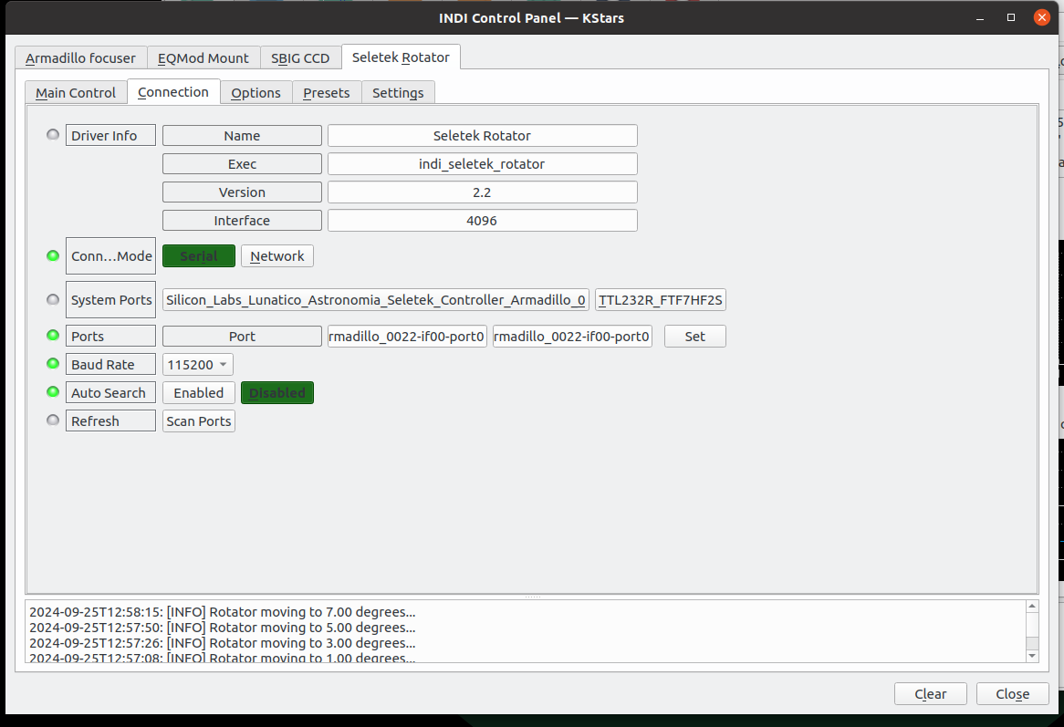The height and width of the screenshot is (727, 1064).
Task: Click log entry 'Rotator moving to 7.00 degrees'
Action: tap(223, 612)
